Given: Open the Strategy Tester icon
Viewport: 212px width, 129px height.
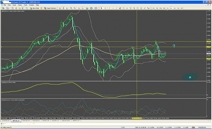Looking at the screenshot, I should pyautogui.click(x=27, y=8).
